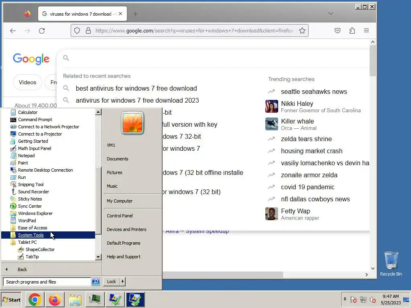The width and height of the screenshot is (411, 308).
Task: Open My Computer from the start menu
Action: pyautogui.click(x=120, y=201)
